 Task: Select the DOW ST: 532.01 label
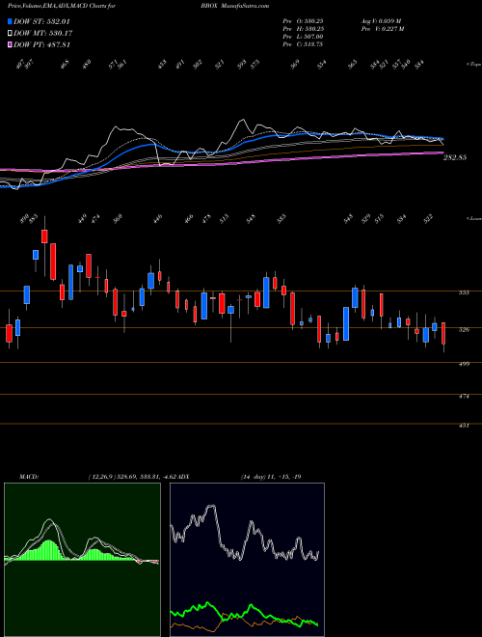coord(41,21)
